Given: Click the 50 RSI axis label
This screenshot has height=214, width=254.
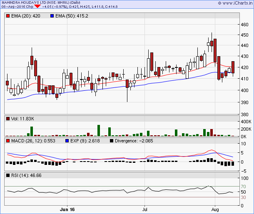Looking at the screenshot, I should (243, 192).
